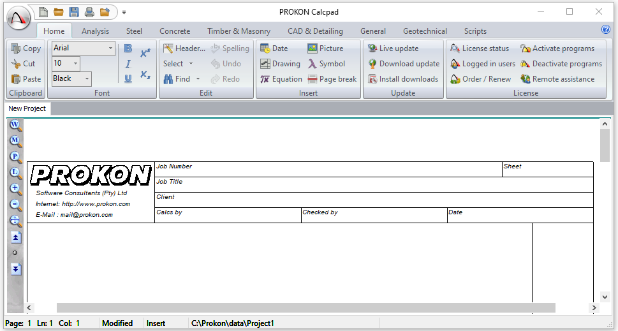Click the zoom to page (P) magnifier
Viewport: 618px width, 331px height.
click(x=15, y=157)
